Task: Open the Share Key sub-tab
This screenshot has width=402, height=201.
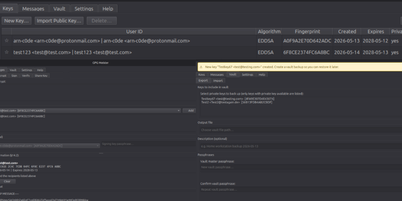Action: pyautogui.click(x=41, y=76)
